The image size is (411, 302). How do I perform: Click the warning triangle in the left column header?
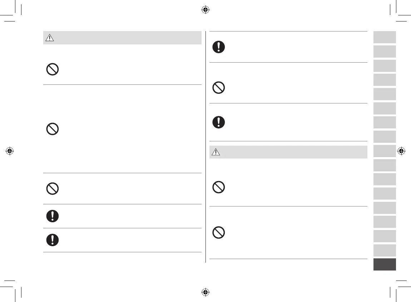click(x=50, y=38)
